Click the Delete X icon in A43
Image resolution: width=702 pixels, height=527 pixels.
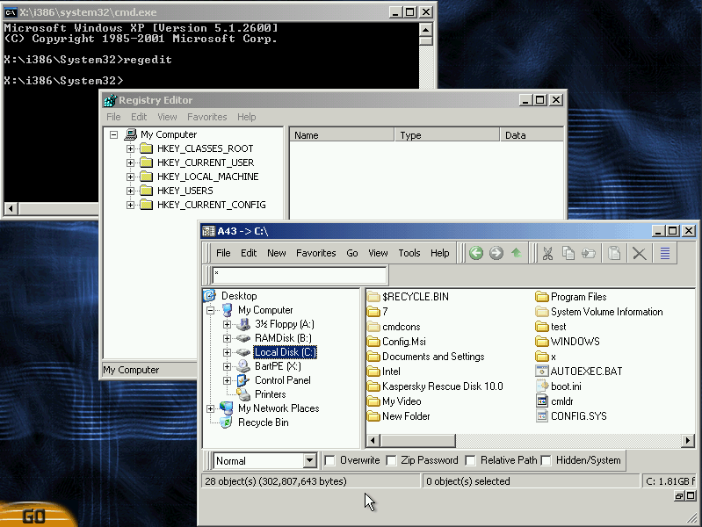[x=640, y=254]
